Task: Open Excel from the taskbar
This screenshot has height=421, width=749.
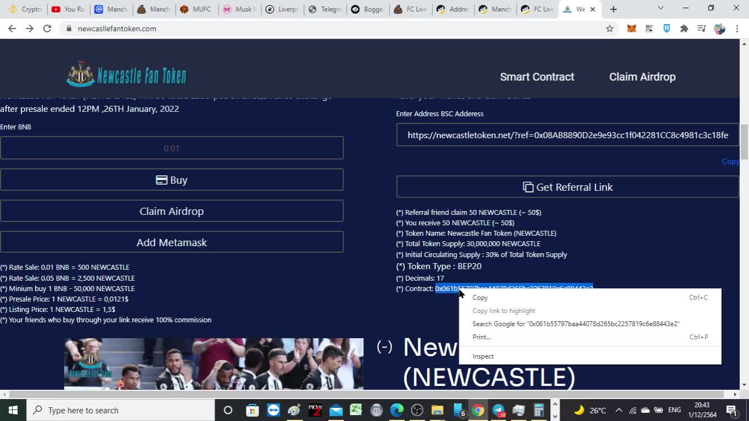Action: 356,410
